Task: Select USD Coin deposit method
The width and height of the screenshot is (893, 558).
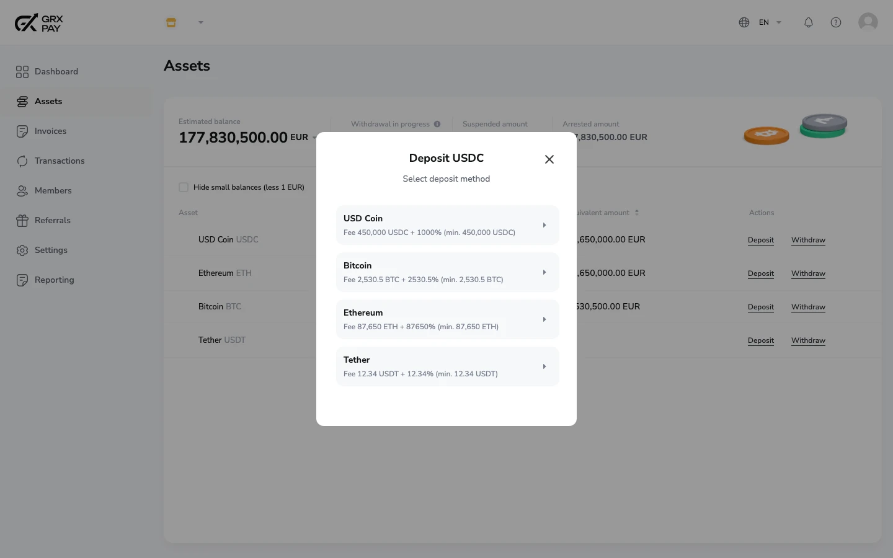Action: pyautogui.click(x=448, y=225)
